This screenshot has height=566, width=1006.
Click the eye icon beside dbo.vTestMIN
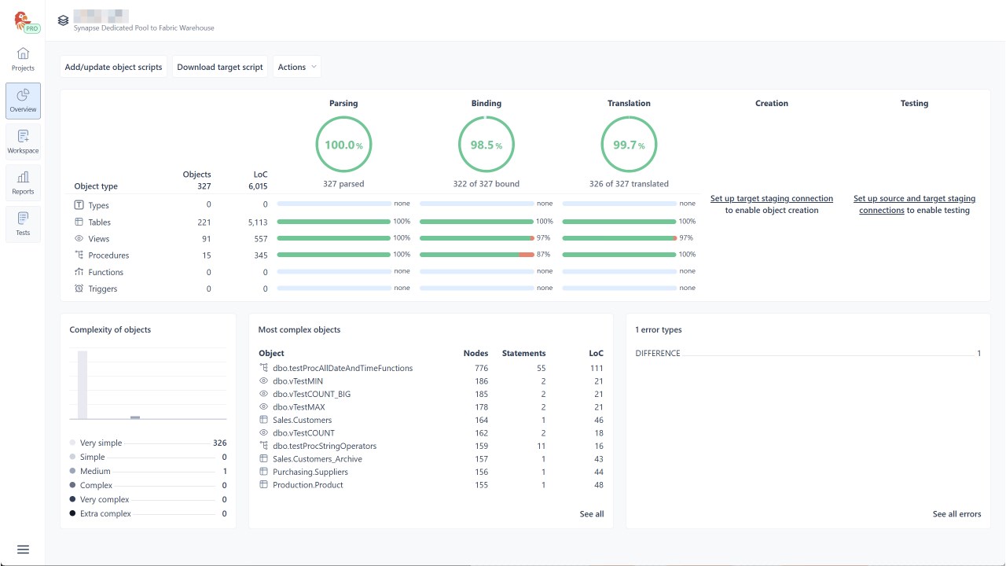coord(263,380)
